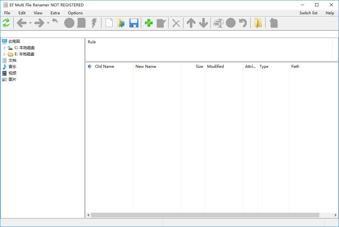Open the forward history dropdown arrow
This screenshot has height=227, width=339.
click(x=48, y=23)
